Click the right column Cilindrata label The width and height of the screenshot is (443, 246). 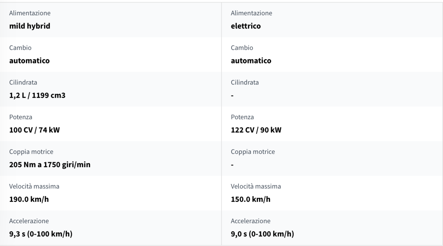tap(245, 82)
